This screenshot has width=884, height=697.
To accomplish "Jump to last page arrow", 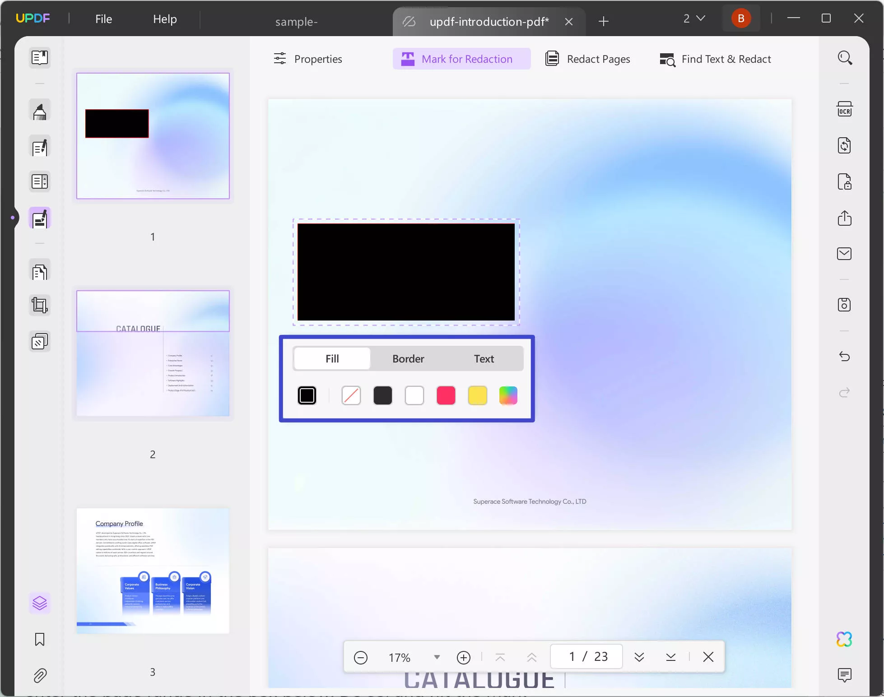I will coord(671,657).
